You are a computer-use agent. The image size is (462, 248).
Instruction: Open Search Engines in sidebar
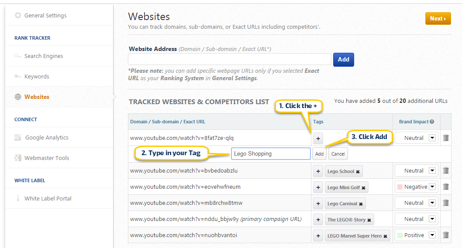click(x=44, y=56)
